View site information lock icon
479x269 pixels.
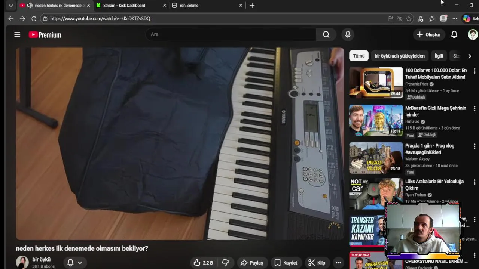click(x=45, y=18)
